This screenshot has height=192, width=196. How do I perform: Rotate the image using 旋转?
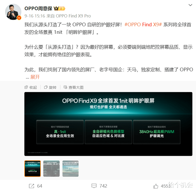click(50, 87)
